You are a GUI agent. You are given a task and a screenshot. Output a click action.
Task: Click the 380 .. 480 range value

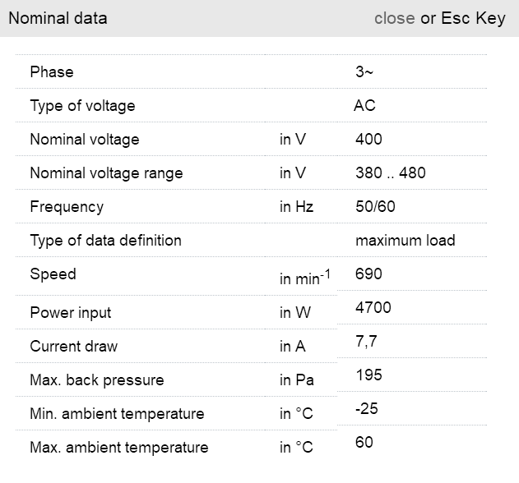[390, 173]
